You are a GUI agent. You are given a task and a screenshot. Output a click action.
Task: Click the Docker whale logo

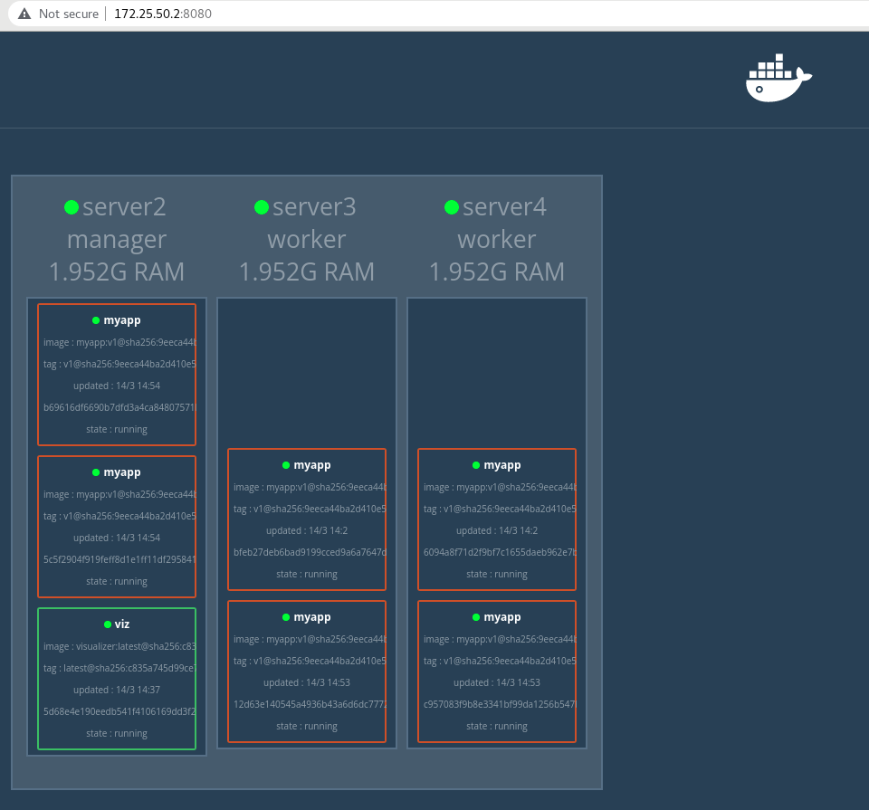[x=778, y=78]
